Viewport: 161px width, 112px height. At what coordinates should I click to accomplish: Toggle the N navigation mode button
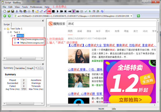74,11
